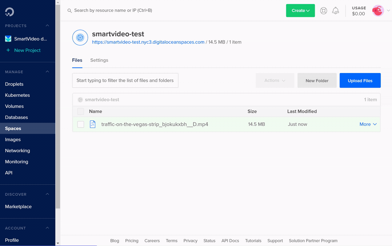392x246 pixels.
Task: Open the Terms footer link
Action: click(172, 241)
